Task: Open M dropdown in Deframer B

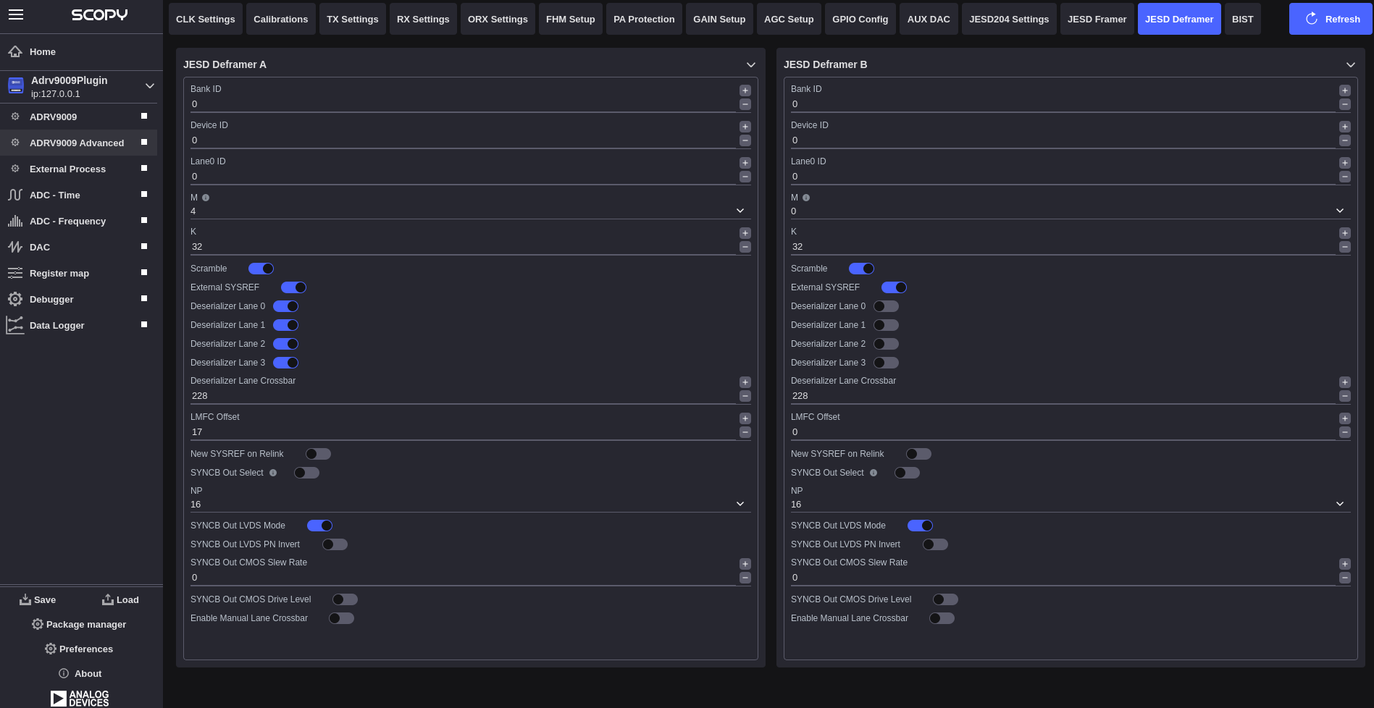Action: pos(1070,211)
